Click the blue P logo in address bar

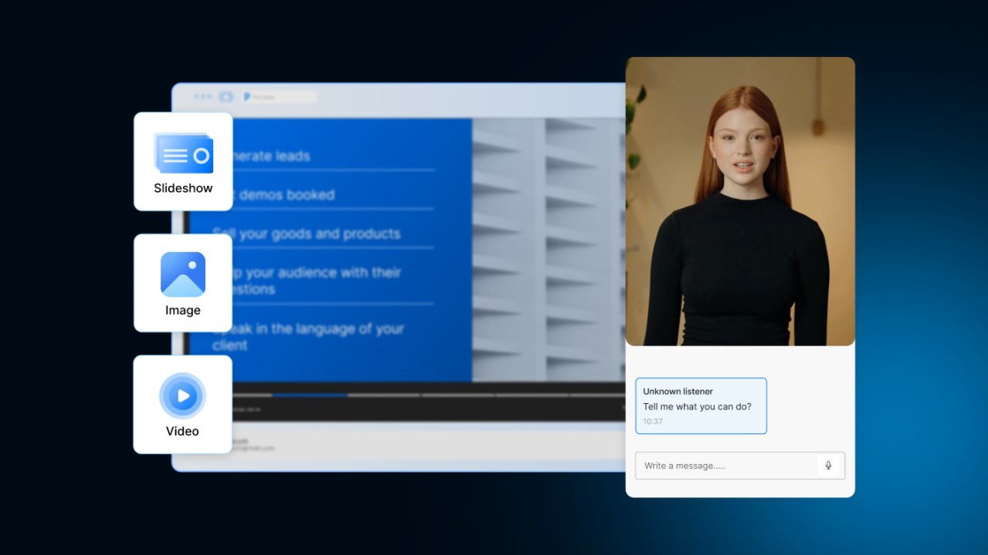tap(246, 97)
